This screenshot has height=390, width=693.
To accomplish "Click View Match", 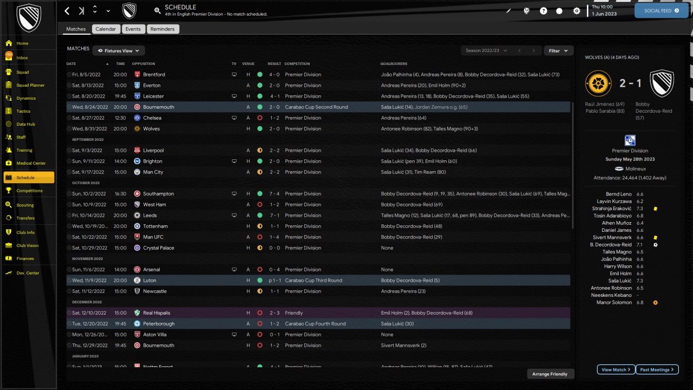I will [616, 369].
